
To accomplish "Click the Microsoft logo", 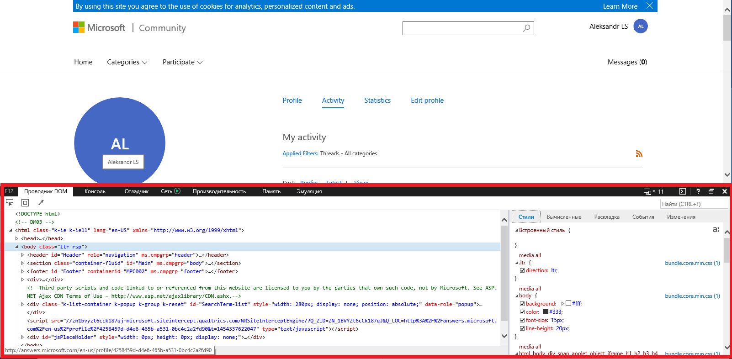I will 99,27.
